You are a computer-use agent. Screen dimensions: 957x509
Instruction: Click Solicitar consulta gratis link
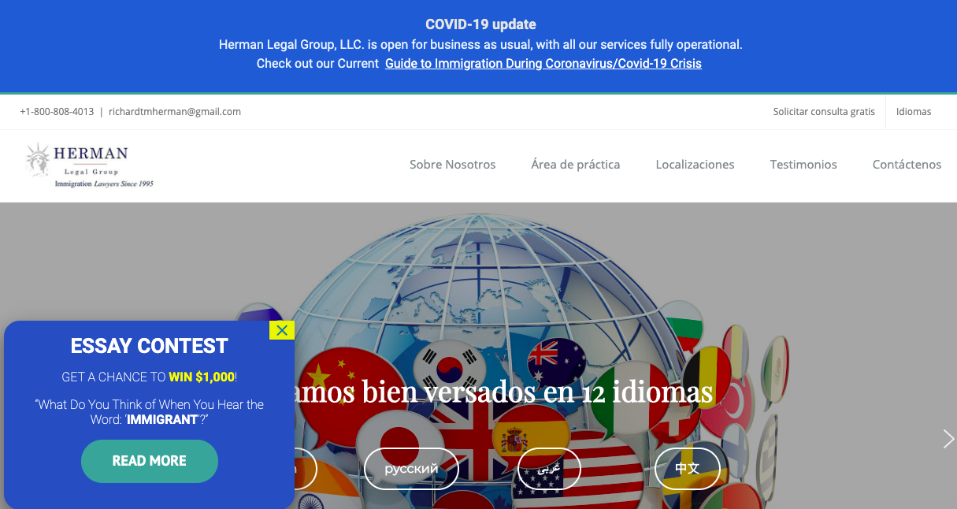pos(824,112)
